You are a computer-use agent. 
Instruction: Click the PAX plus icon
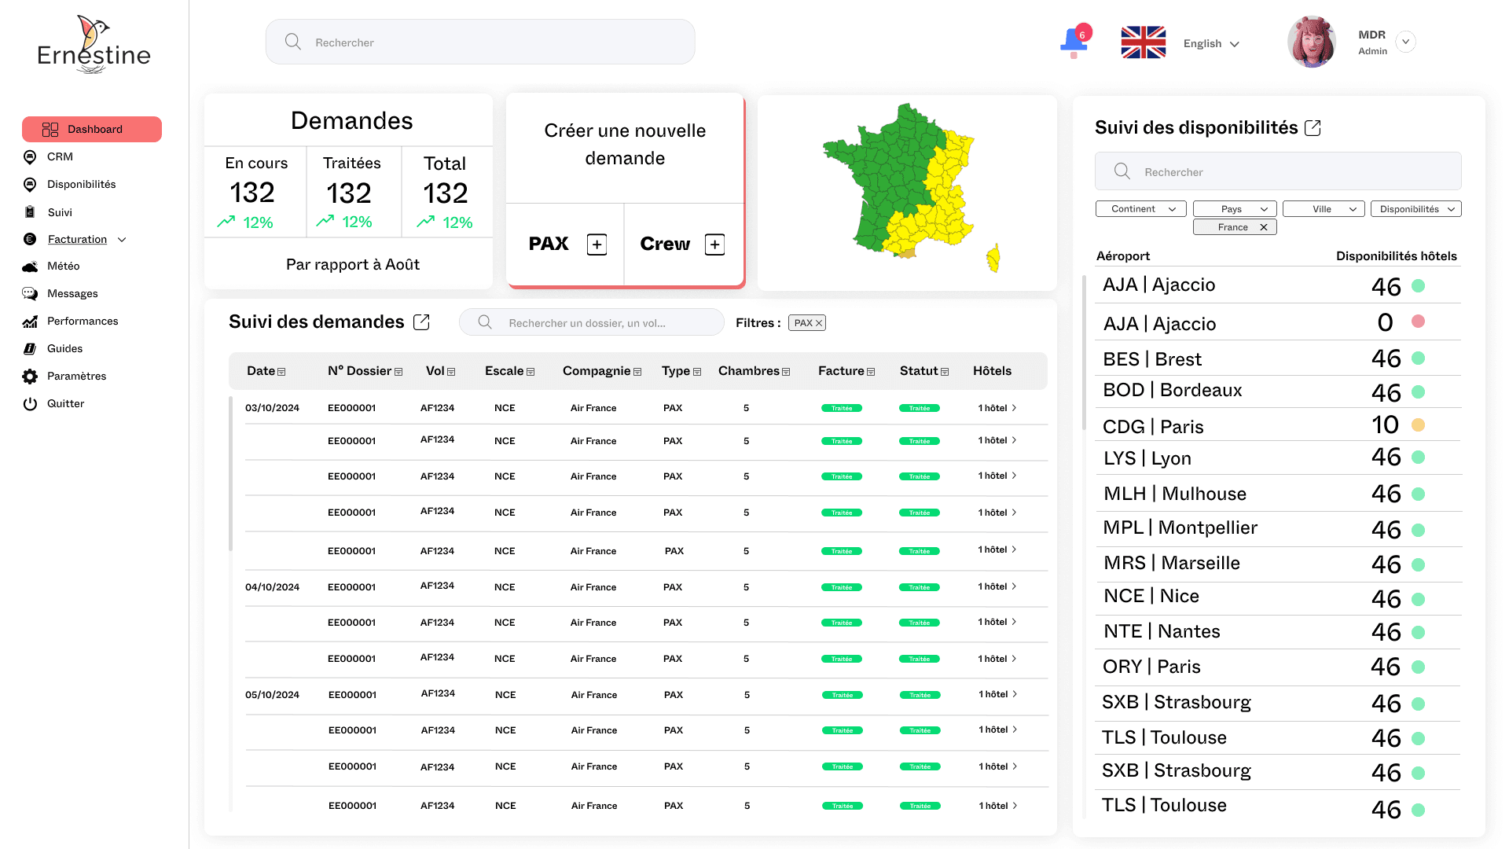(x=597, y=244)
